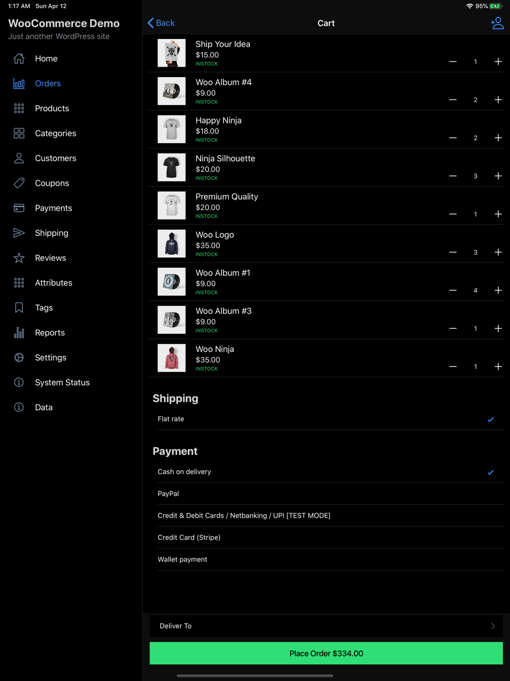Decrease Woo Album #3 quantity
The height and width of the screenshot is (681, 510).
click(x=453, y=329)
